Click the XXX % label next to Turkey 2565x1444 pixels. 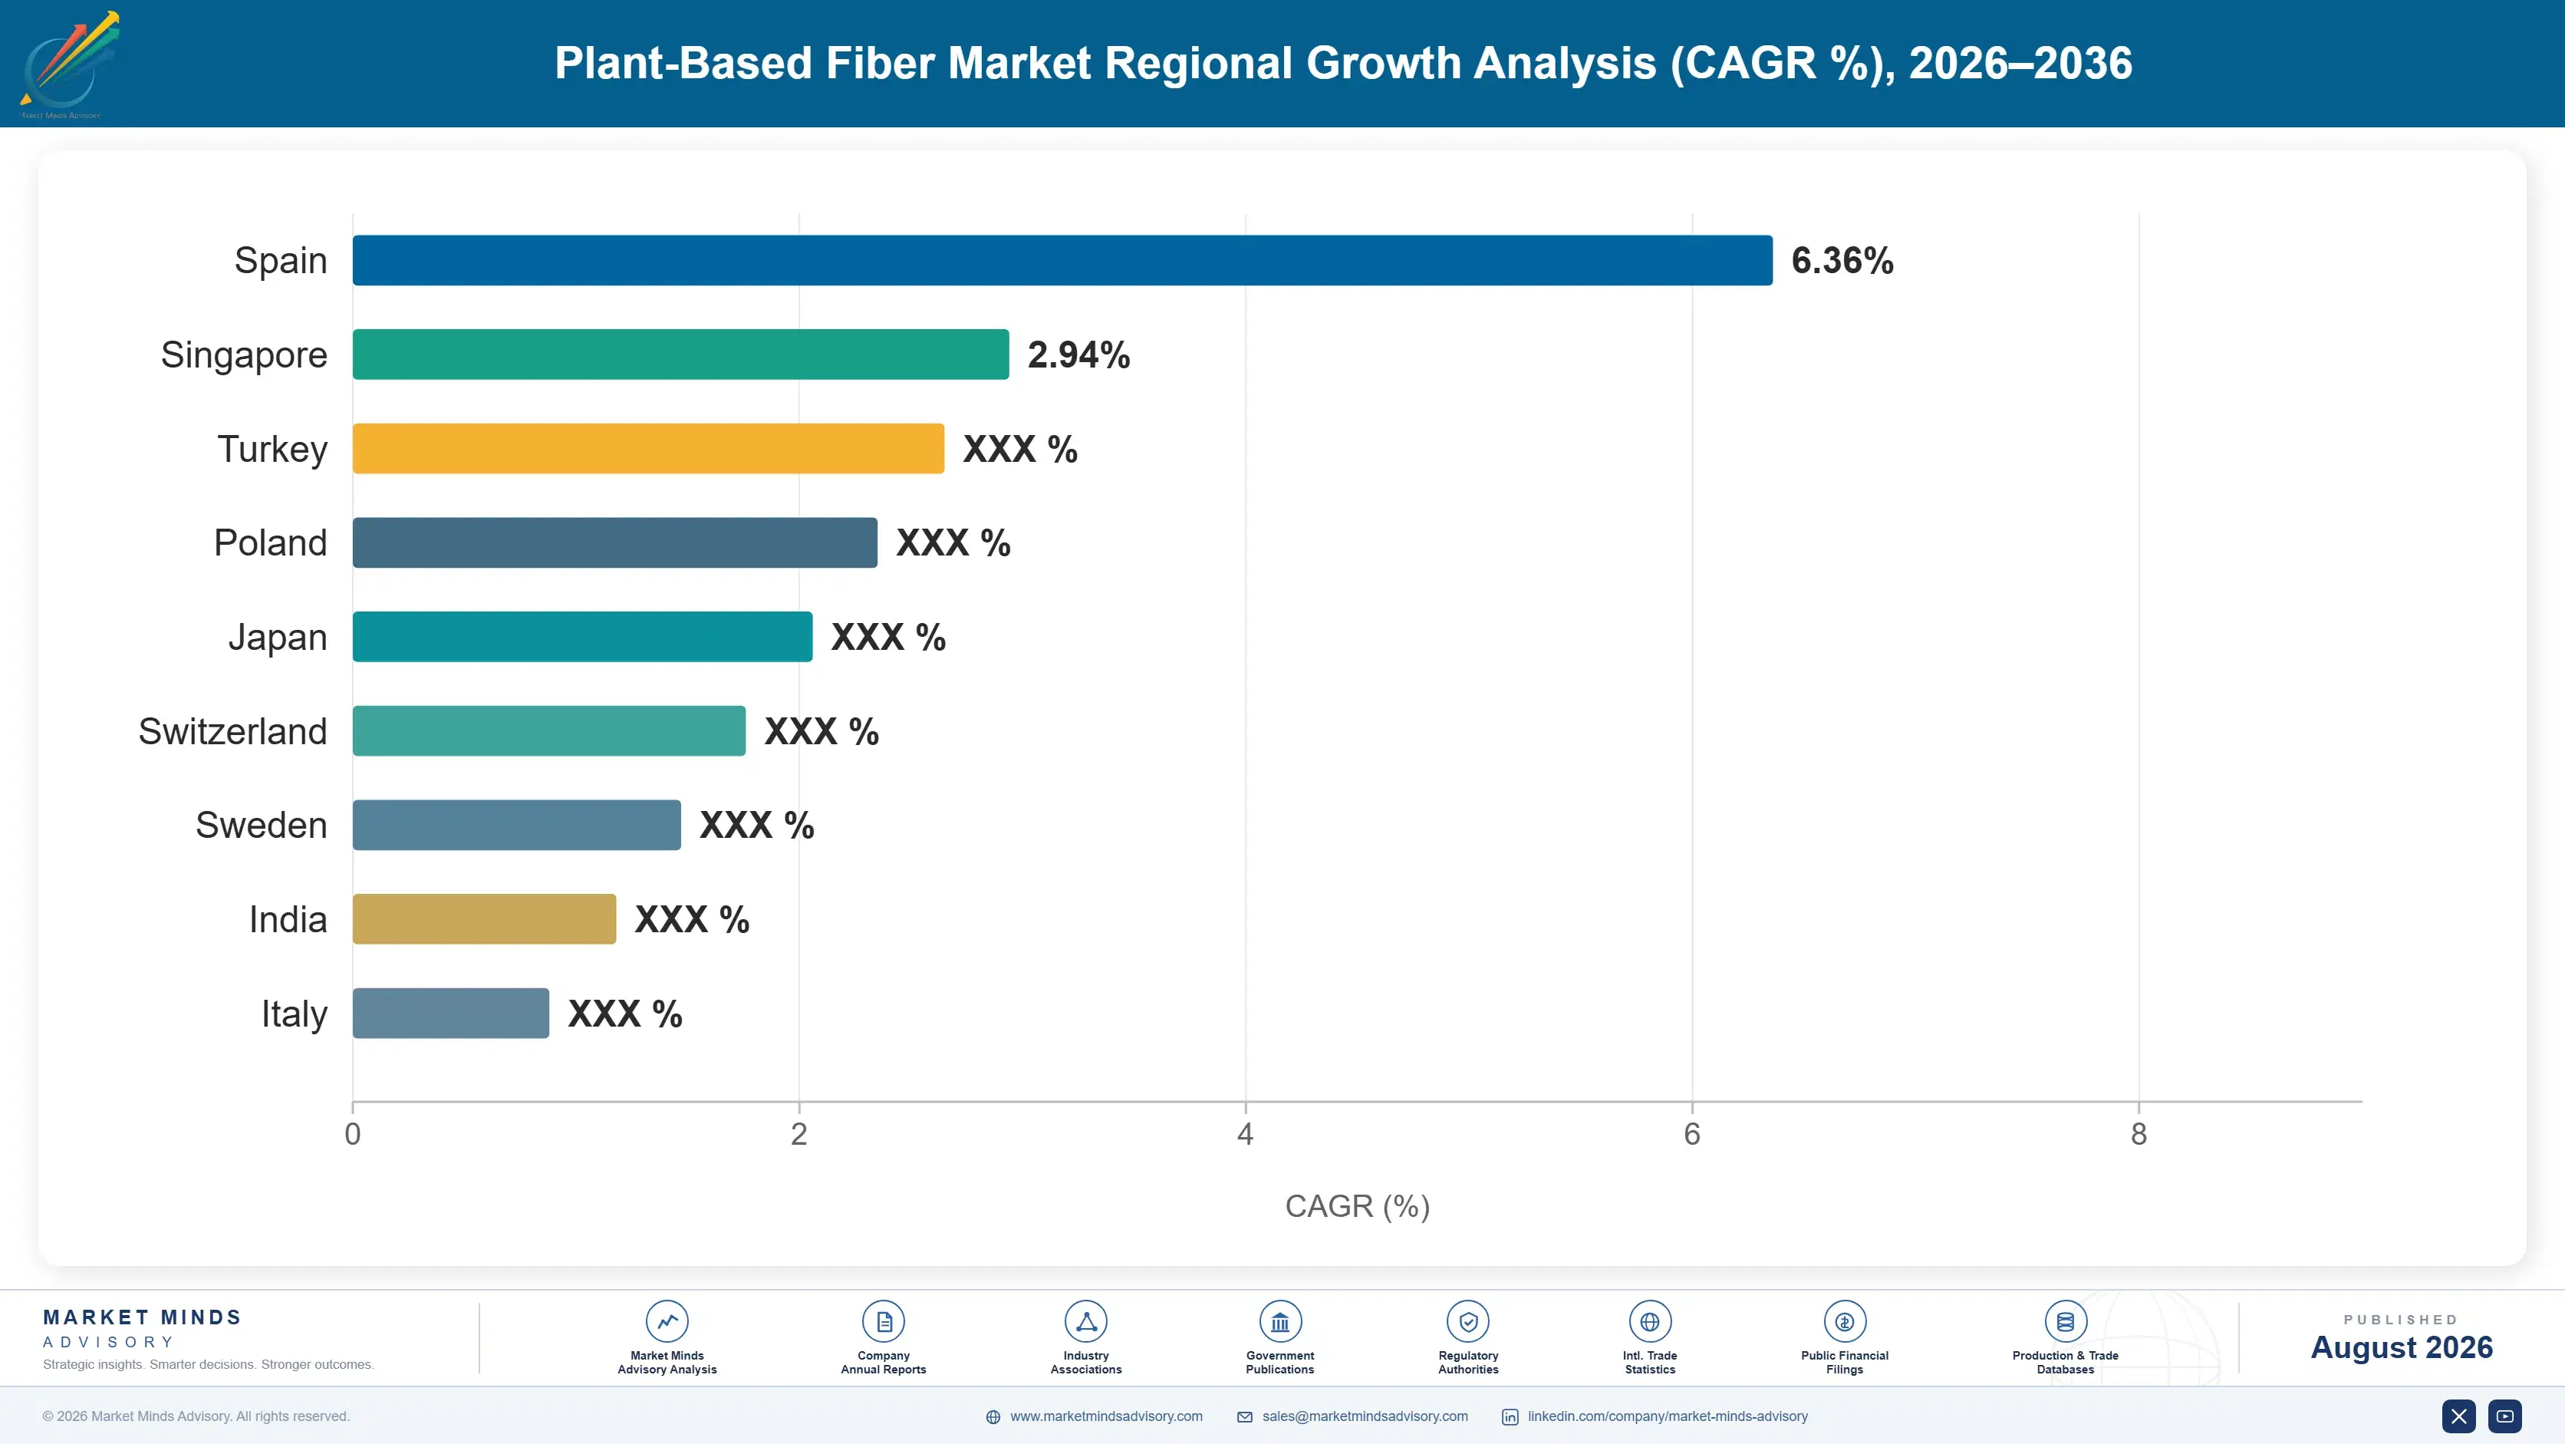coord(1019,449)
